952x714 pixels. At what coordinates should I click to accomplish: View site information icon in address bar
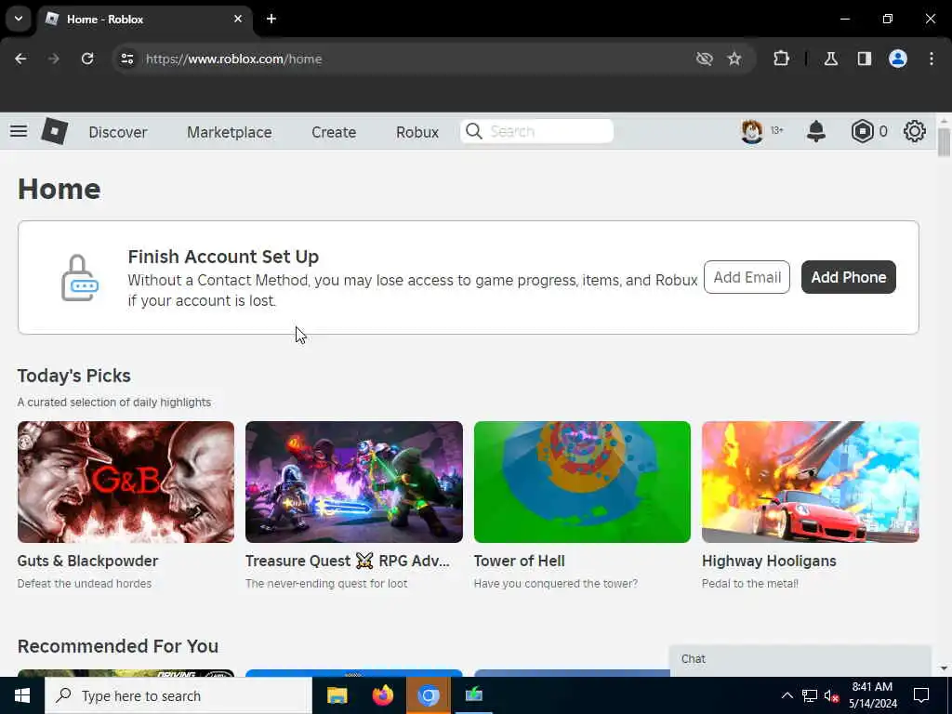(126, 59)
